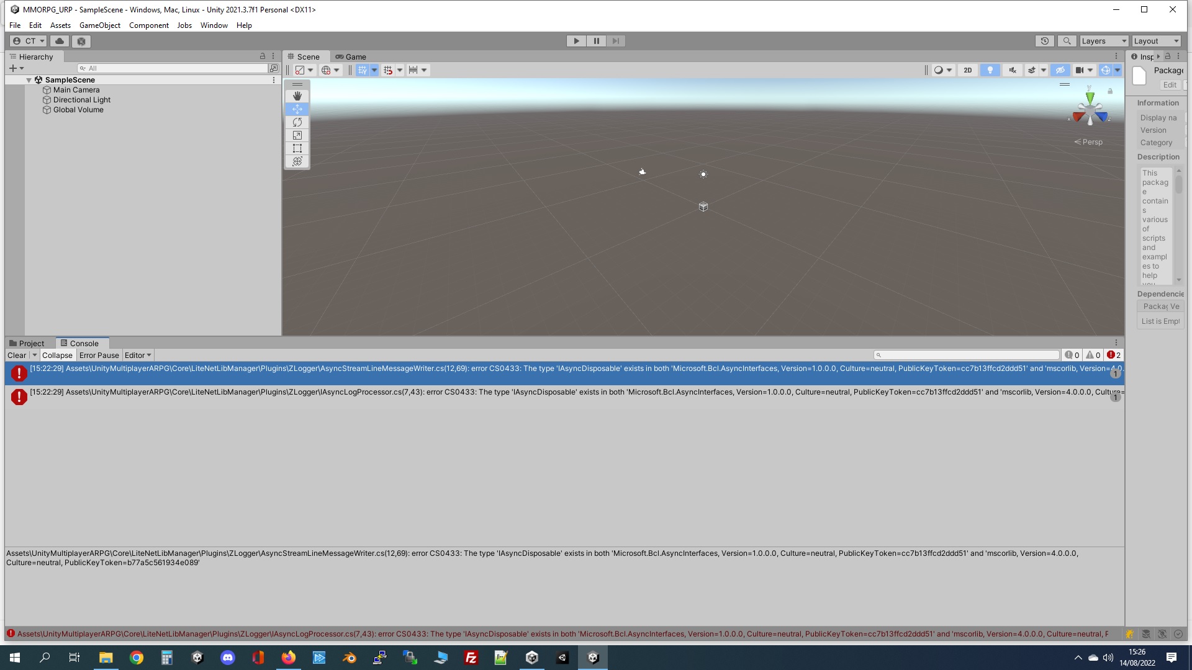Click the shading mode sphere icon
The height and width of the screenshot is (670, 1192).
tap(939, 70)
